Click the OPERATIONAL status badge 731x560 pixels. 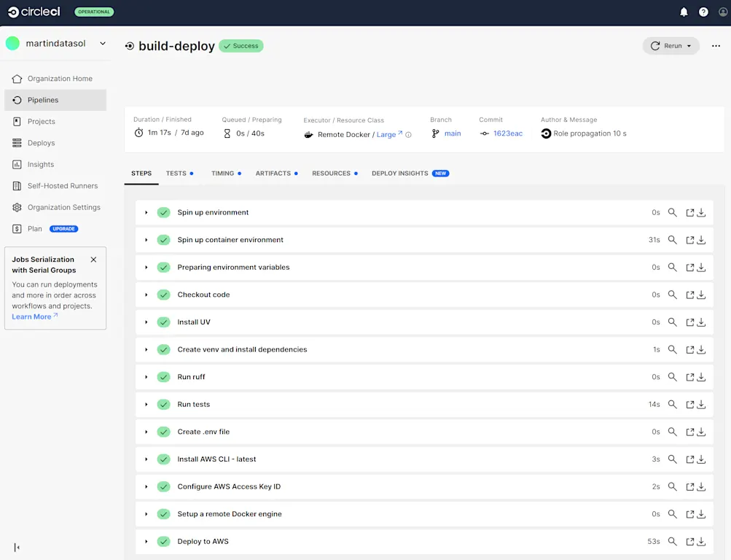(x=92, y=12)
